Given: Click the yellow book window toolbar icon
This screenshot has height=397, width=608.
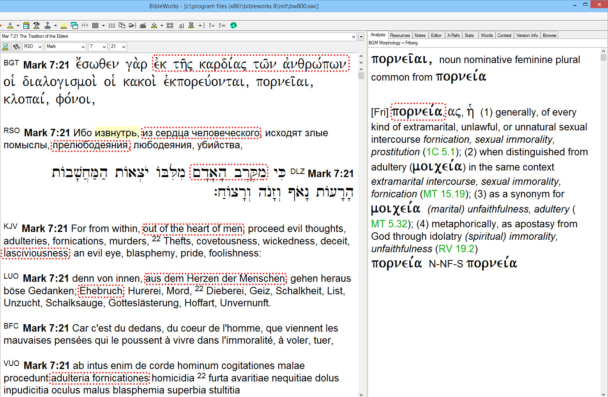Looking at the screenshot, I should (x=26, y=26).
